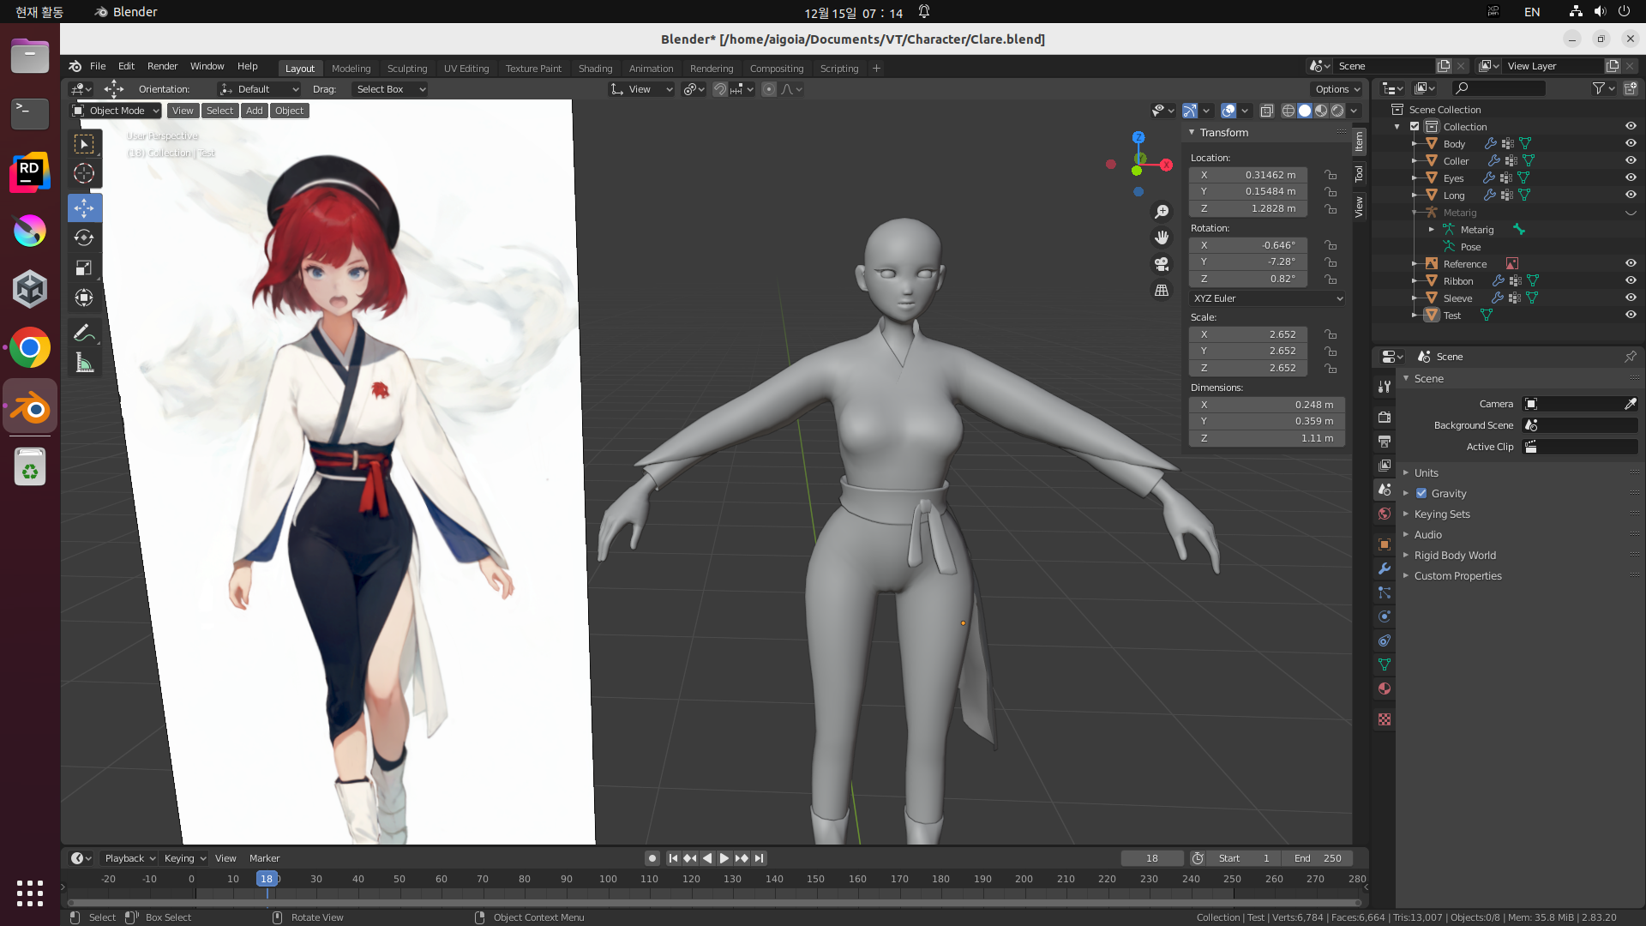
Task: Open the Active Tool properties tab
Action: tap(1385, 387)
